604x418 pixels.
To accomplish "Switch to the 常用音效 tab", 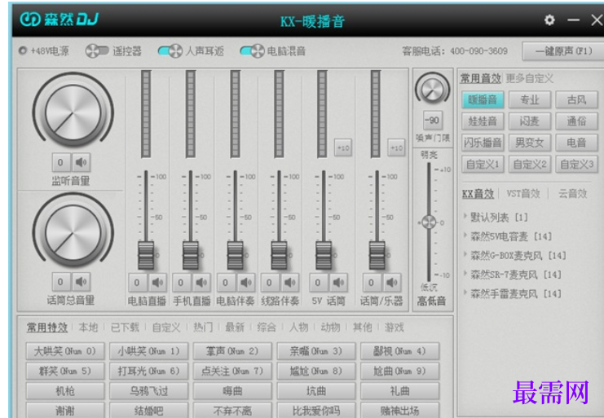I will pos(480,78).
